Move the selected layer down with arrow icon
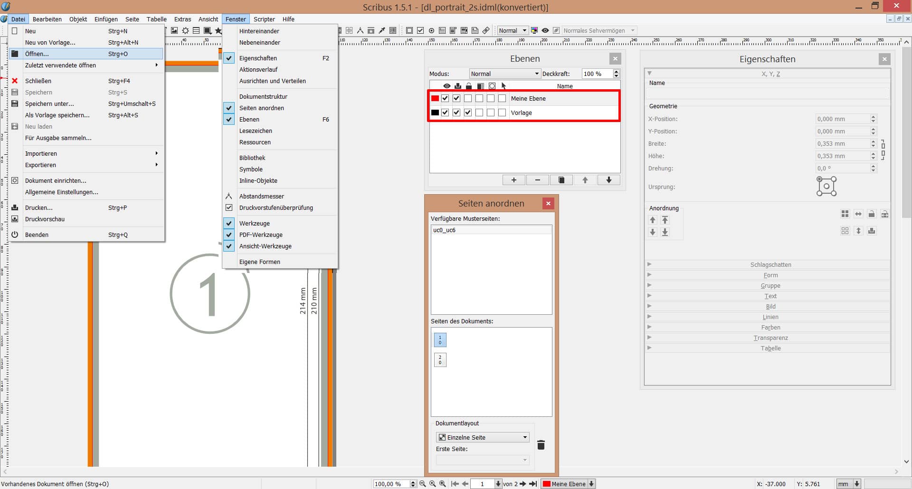The width and height of the screenshot is (912, 489). click(608, 180)
